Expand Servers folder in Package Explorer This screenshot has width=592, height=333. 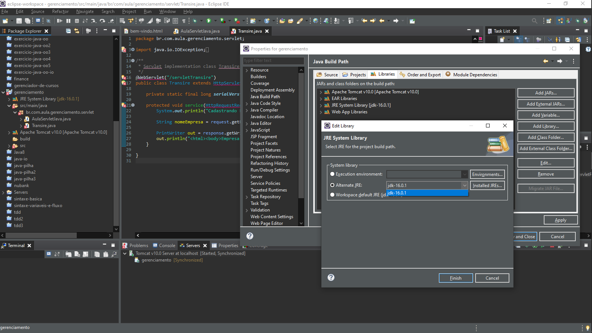click(3, 192)
